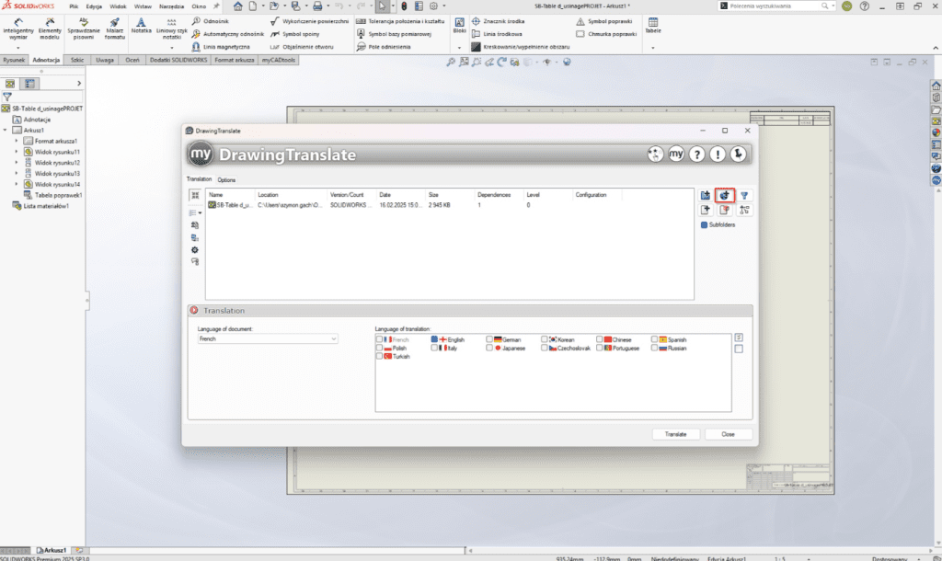Click the Elementy modelu tool

coord(50,29)
